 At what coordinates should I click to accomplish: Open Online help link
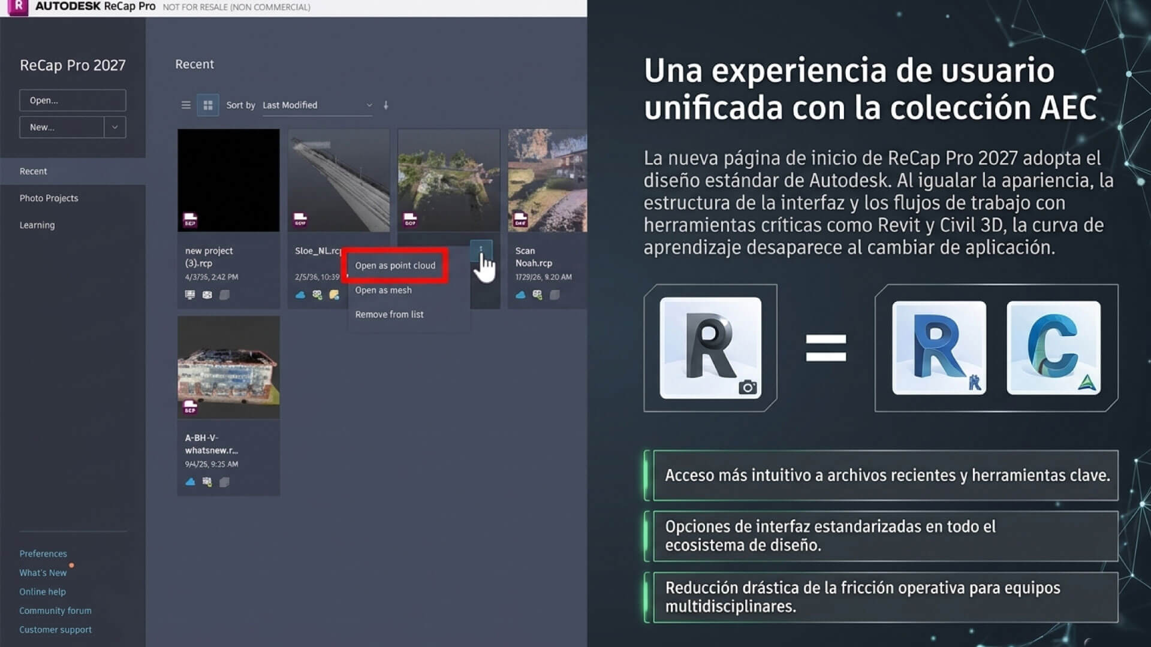[x=43, y=592]
